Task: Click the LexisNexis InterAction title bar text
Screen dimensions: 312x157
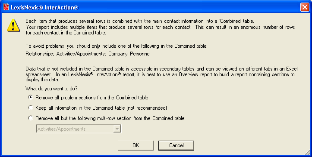Action: 44,8
